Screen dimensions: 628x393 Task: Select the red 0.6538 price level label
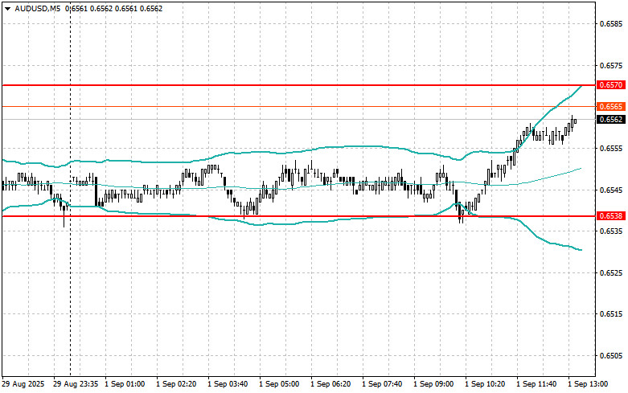611,216
